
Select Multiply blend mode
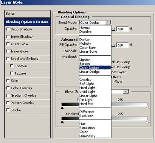tap(95, 44)
